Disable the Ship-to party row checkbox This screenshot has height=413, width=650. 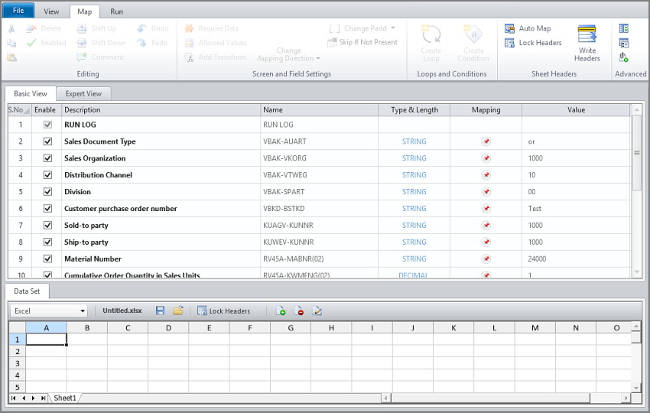point(47,242)
